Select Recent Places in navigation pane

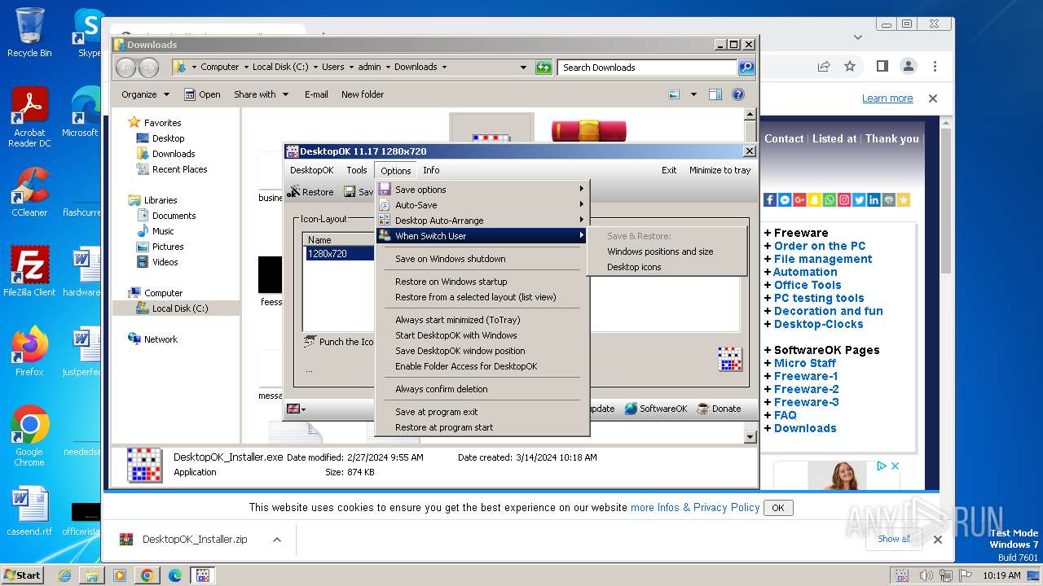click(179, 169)
